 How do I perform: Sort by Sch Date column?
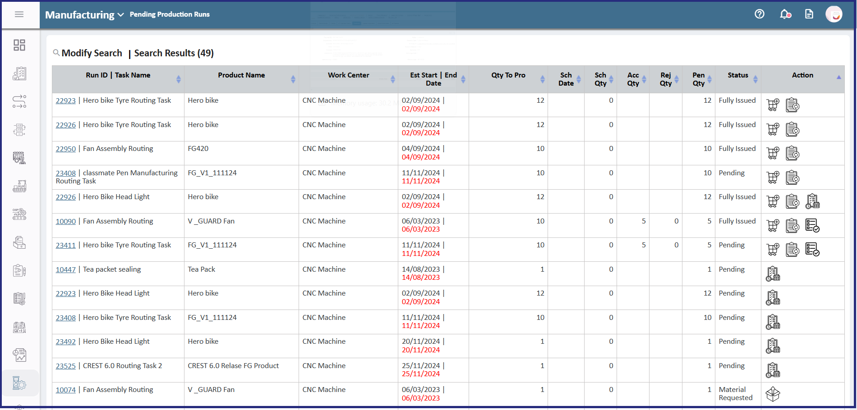[579, 79]
